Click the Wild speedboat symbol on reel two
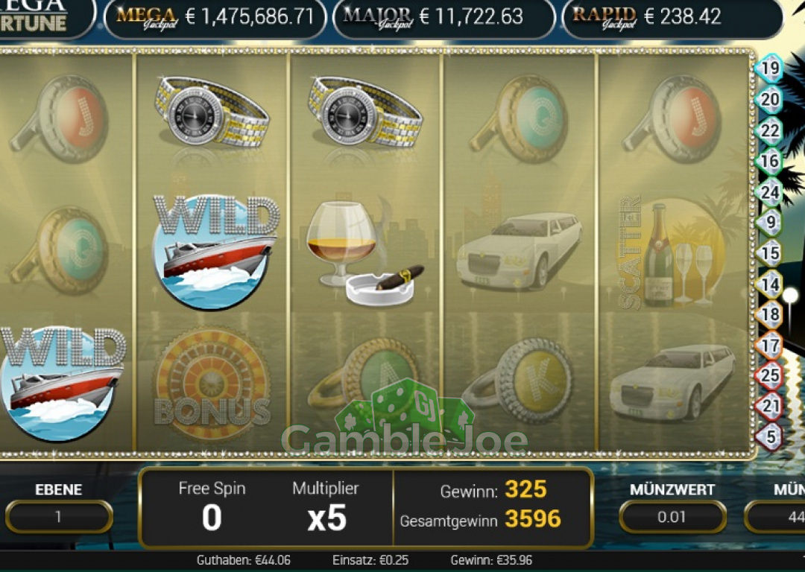This screenshot has height=572, width=805. click(215, 252)
